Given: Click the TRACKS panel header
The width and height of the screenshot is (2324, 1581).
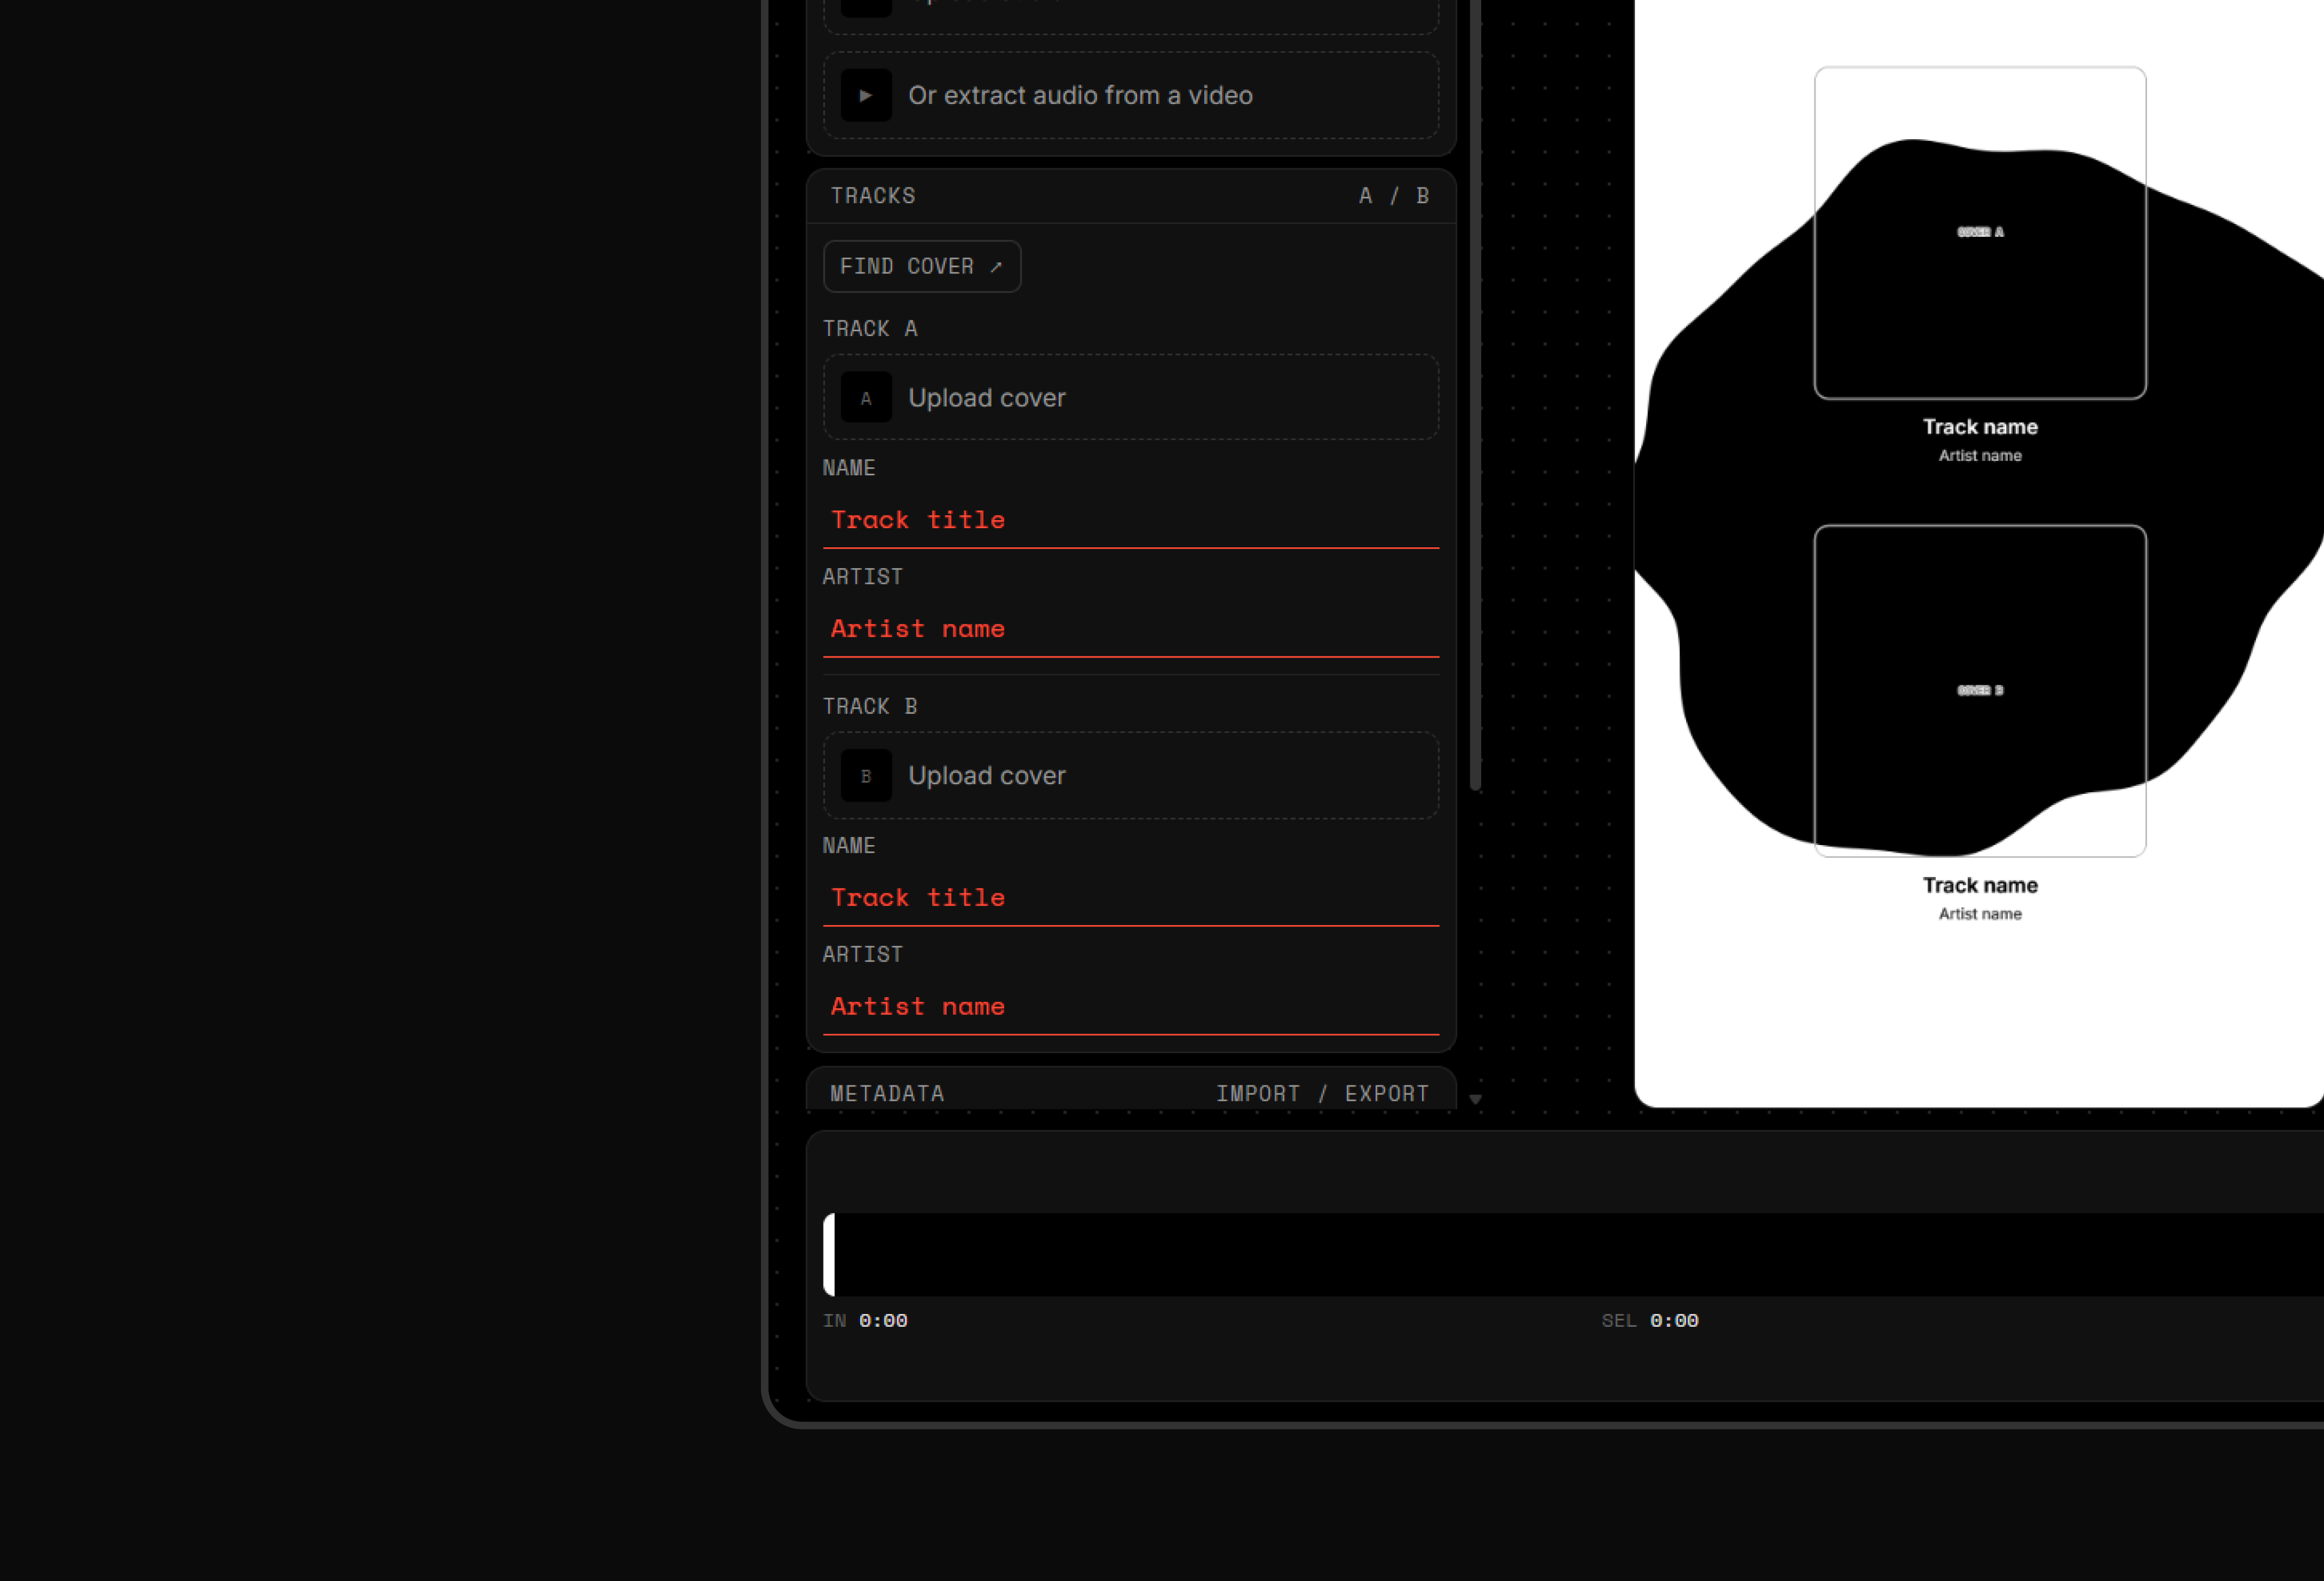Looking at the screenshot, I should point(1131,196).
